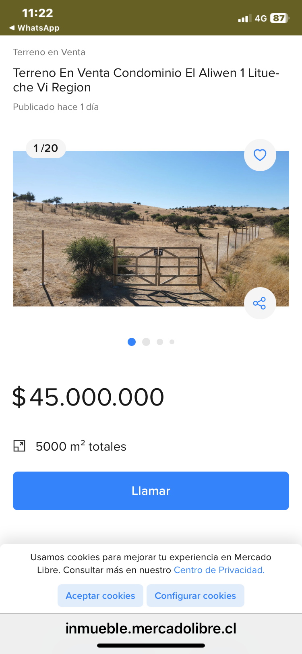Tap the $45.000.000 price text
Screen dimensions: 302x654
tap(88, 397)
